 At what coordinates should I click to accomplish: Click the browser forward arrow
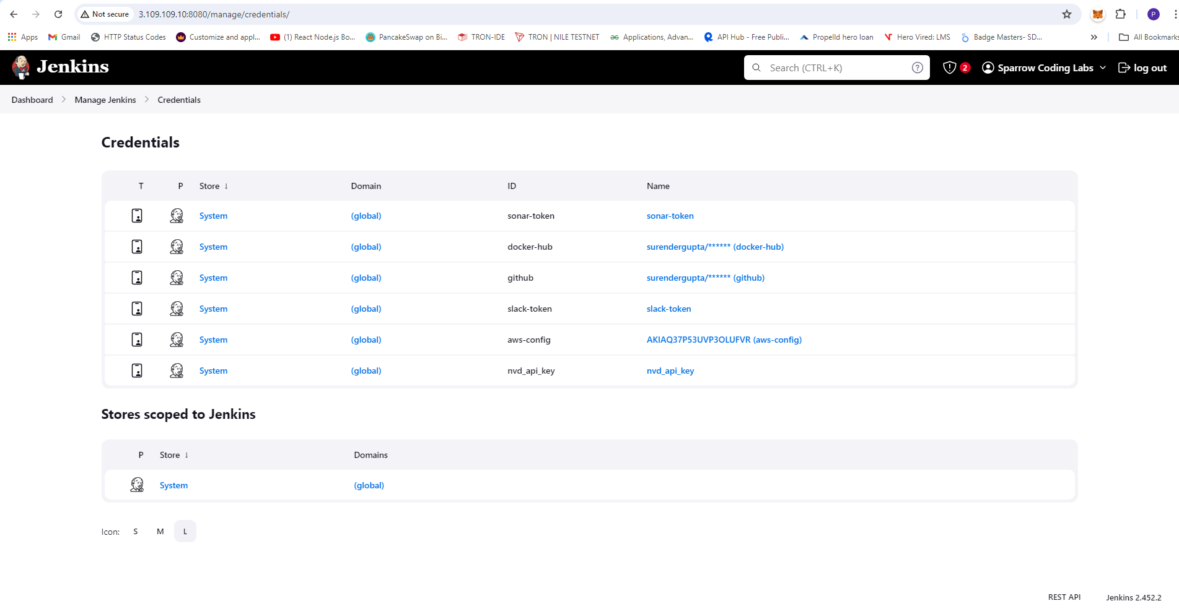(36, 14)
